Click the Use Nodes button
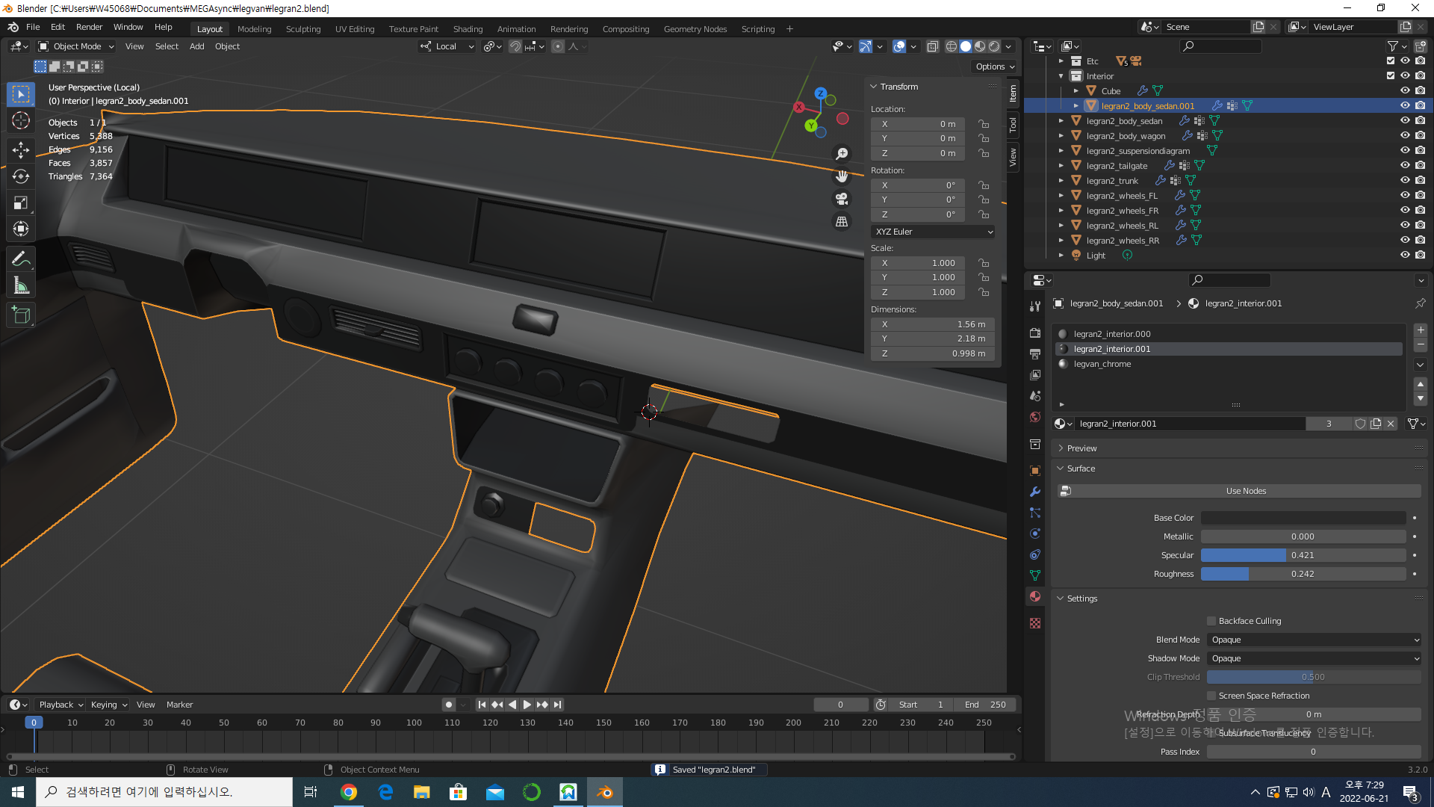 pyautogui.click(x=1245, y=491)
